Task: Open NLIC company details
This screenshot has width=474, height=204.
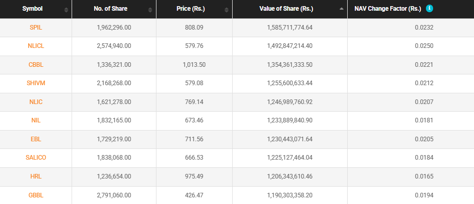Action: click(x=36, y=102)
